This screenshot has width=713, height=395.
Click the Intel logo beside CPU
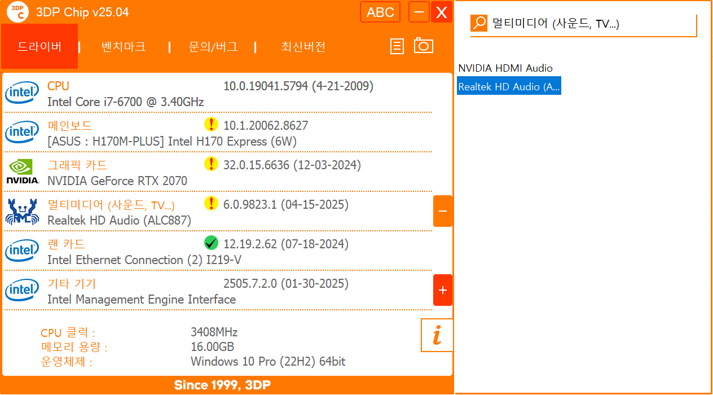[22, 93]
